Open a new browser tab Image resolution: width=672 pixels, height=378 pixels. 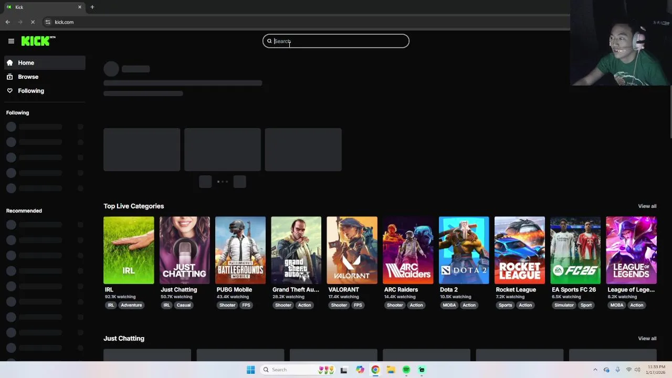click(92, 7)
